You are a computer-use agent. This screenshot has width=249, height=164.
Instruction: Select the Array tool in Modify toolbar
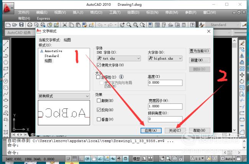click(x=242, y=69)
